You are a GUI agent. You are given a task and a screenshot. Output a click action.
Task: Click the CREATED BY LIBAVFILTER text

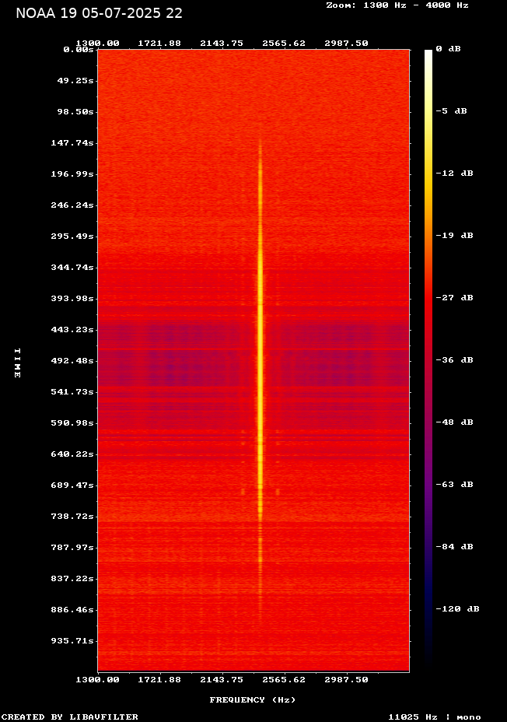(x=70, y=717)
